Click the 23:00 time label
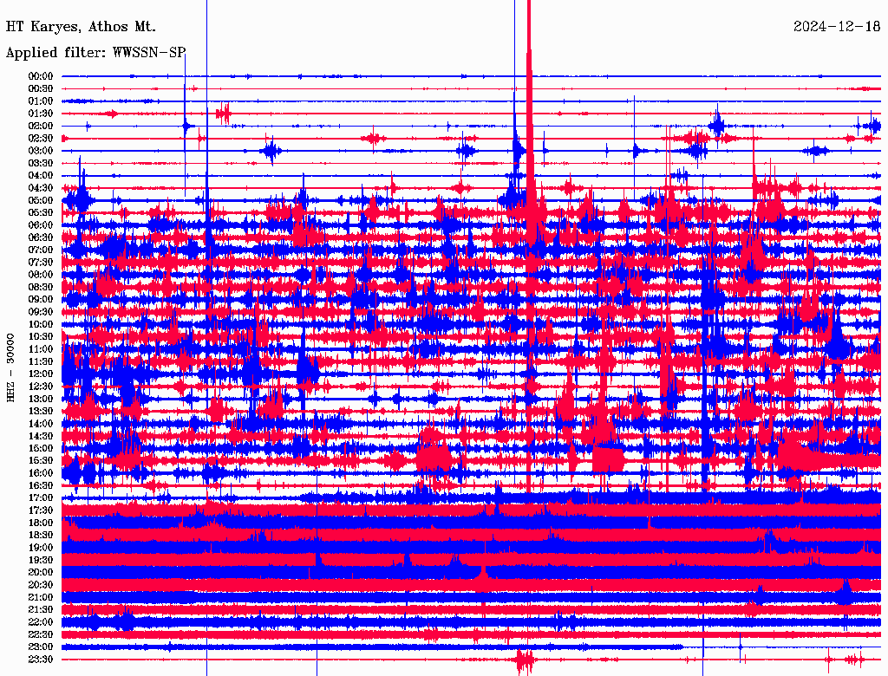 [41, 647]
